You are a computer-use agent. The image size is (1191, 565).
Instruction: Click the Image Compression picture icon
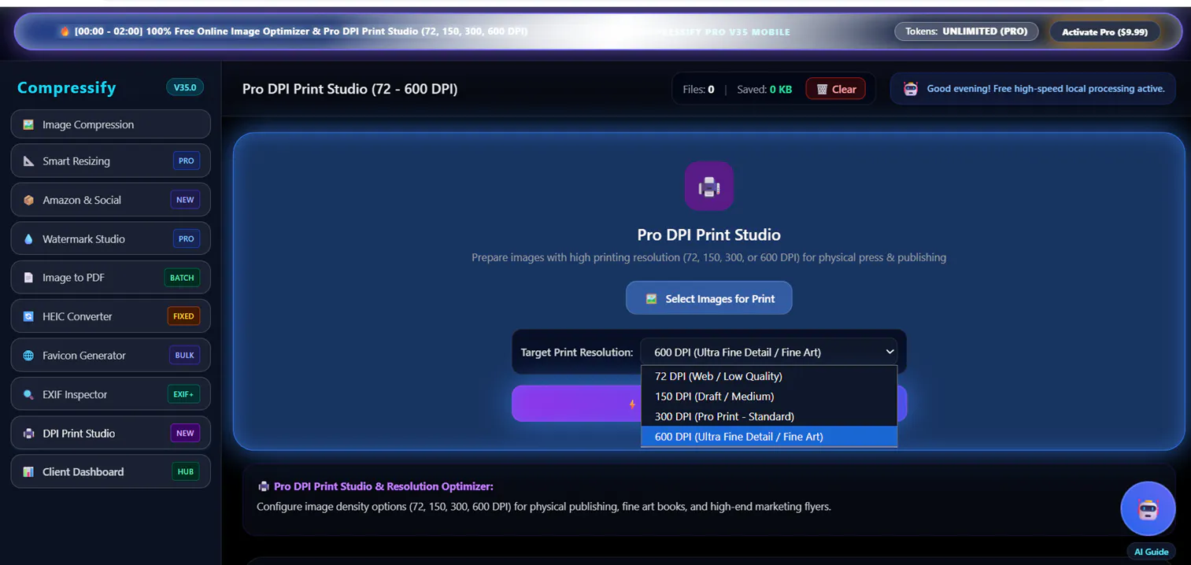[28, 124]
